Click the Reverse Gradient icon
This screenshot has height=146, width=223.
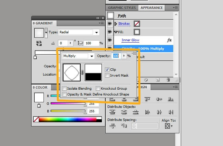tap(39, 43)
